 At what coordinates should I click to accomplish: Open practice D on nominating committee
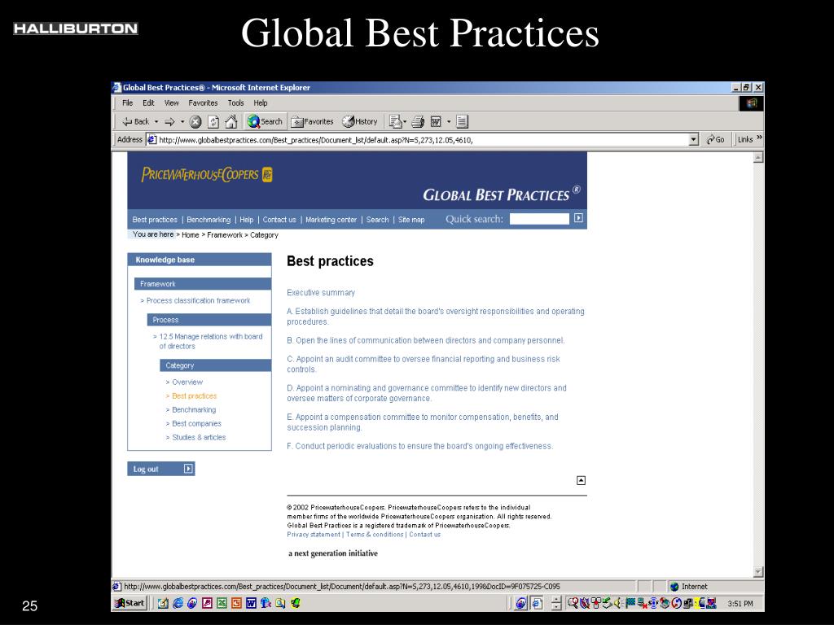(x=427, y=393)
